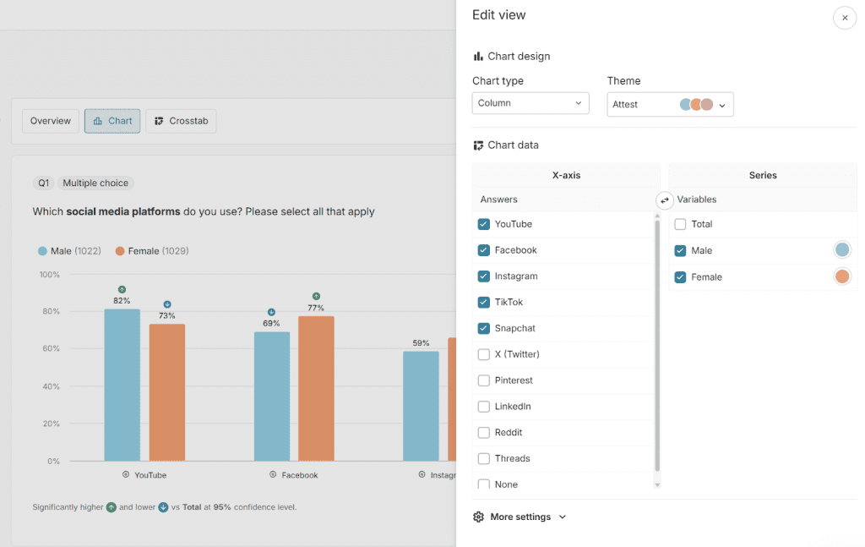Switch to the Overview tab

[51, 121]
